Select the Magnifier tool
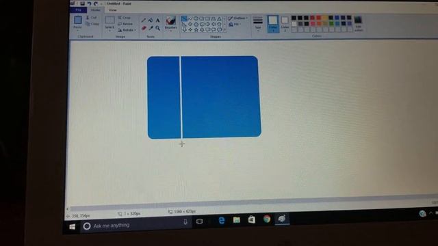 click(158, 28)
